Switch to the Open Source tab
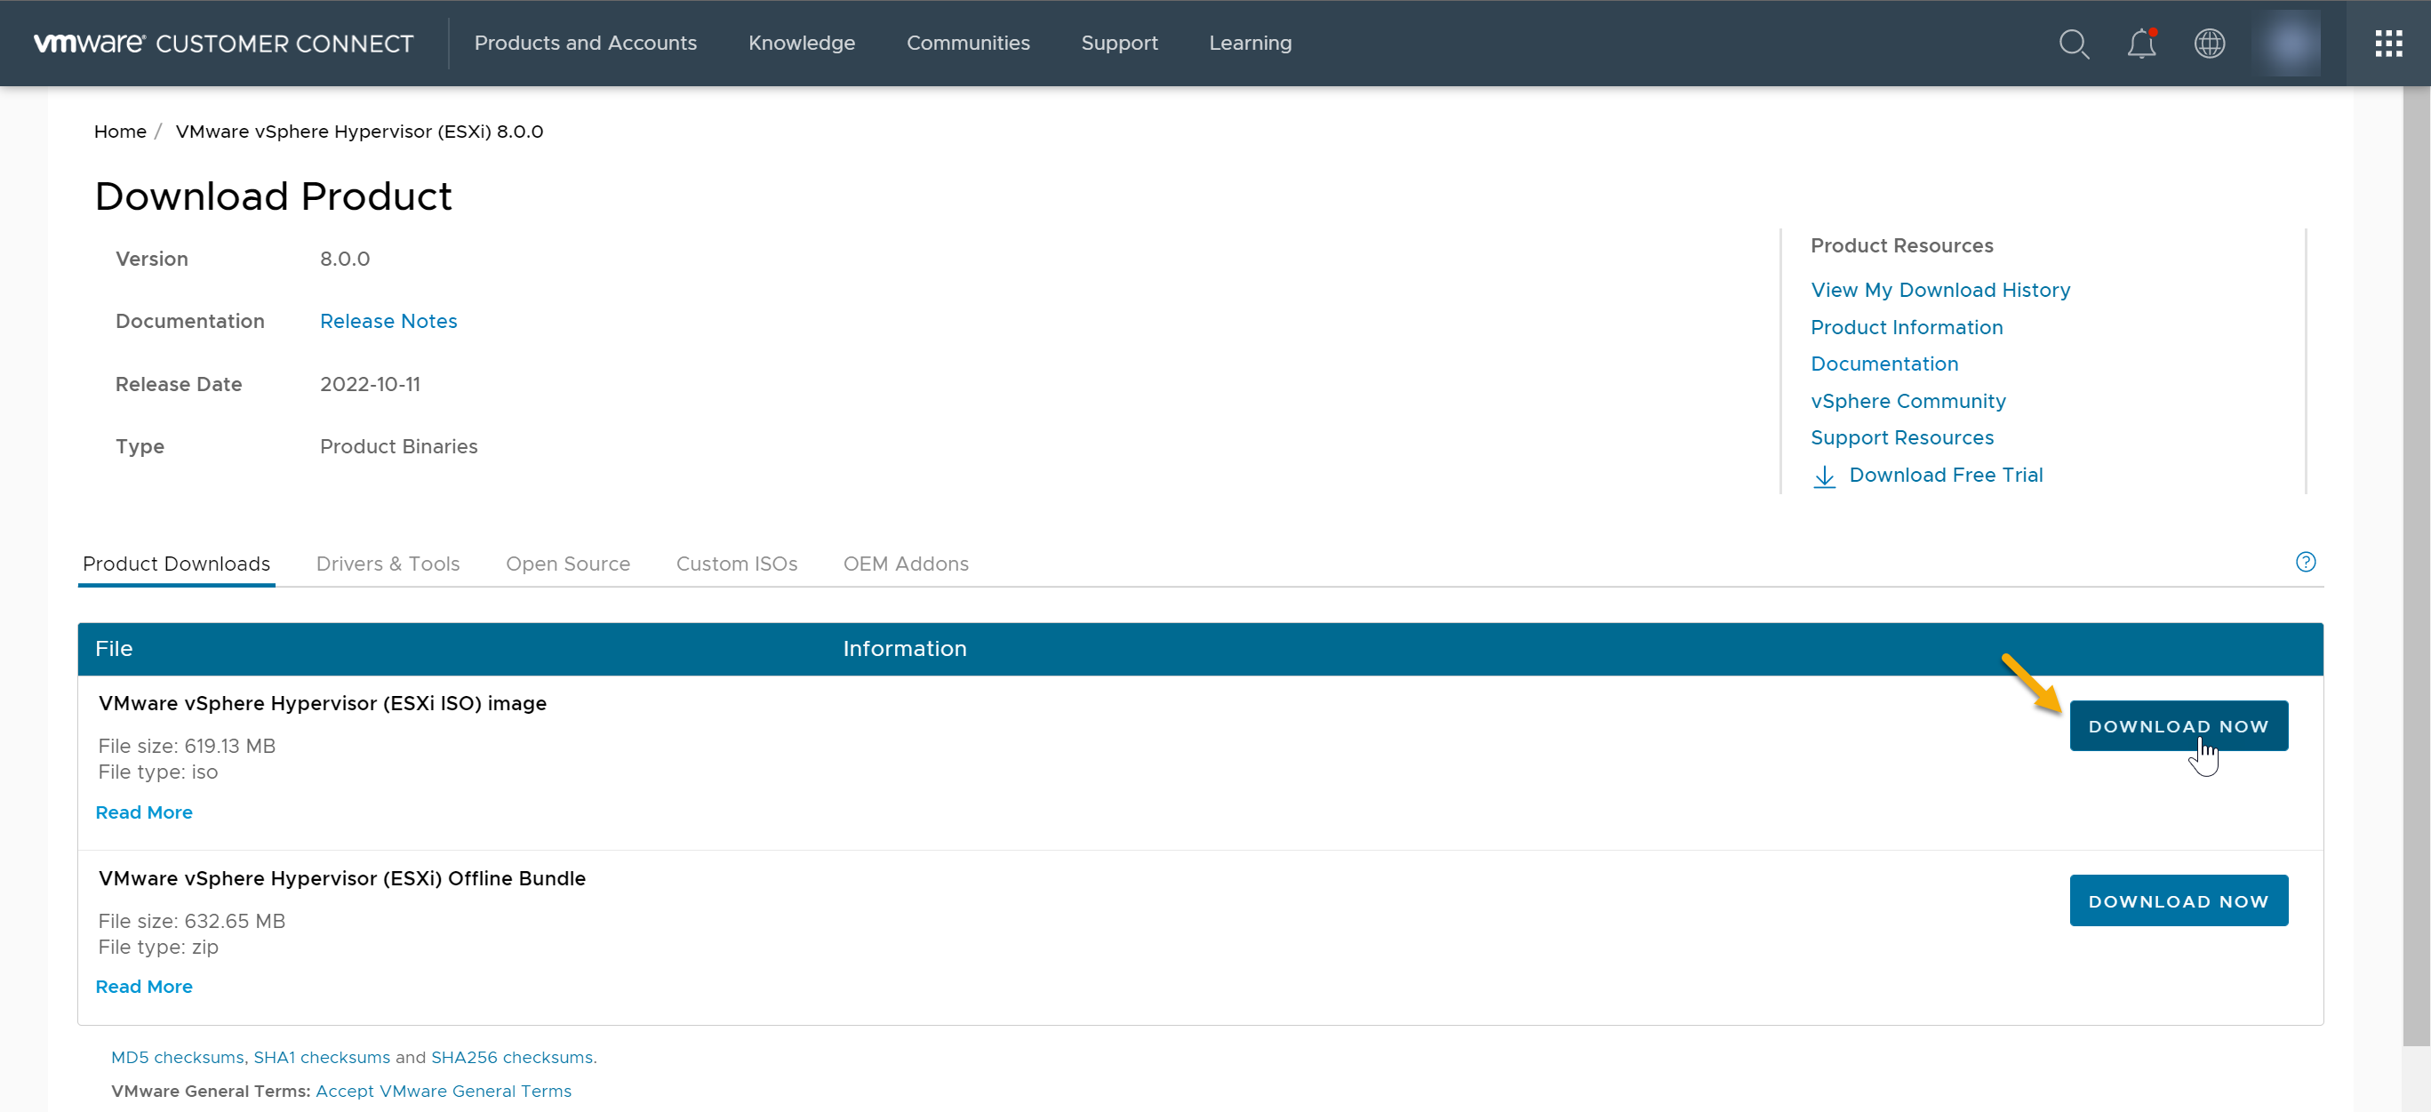This screenshot has width=2431, height=1112. tap(567, 564)
